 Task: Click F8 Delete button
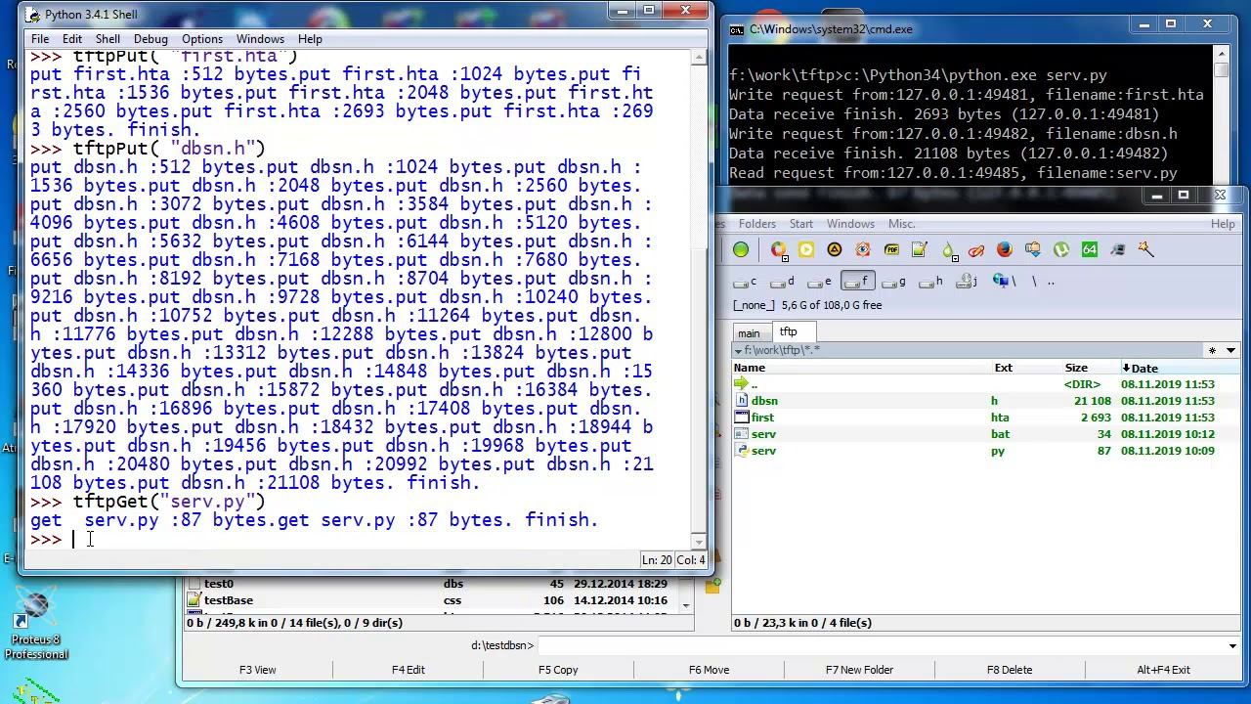1010,670
